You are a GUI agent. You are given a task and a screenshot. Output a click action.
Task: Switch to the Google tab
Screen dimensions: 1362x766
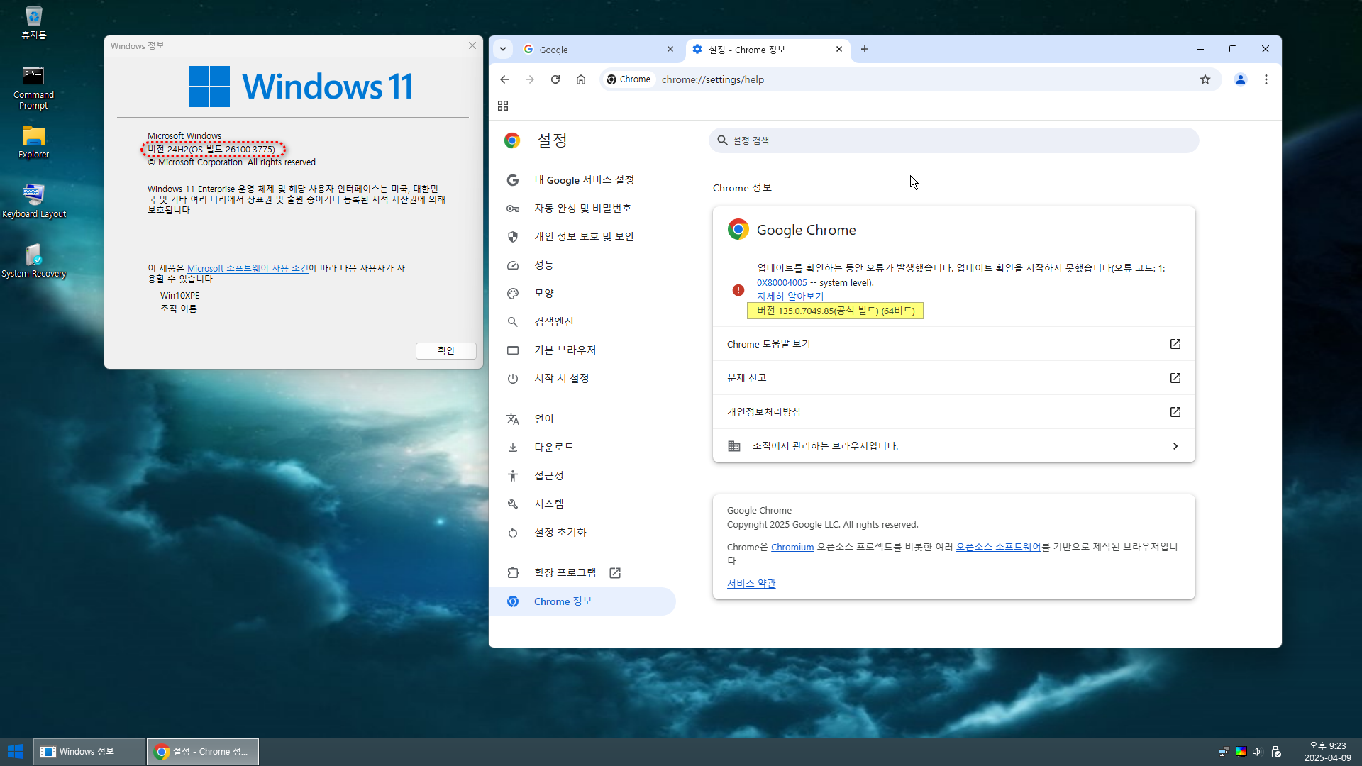[x=596, y=50]
